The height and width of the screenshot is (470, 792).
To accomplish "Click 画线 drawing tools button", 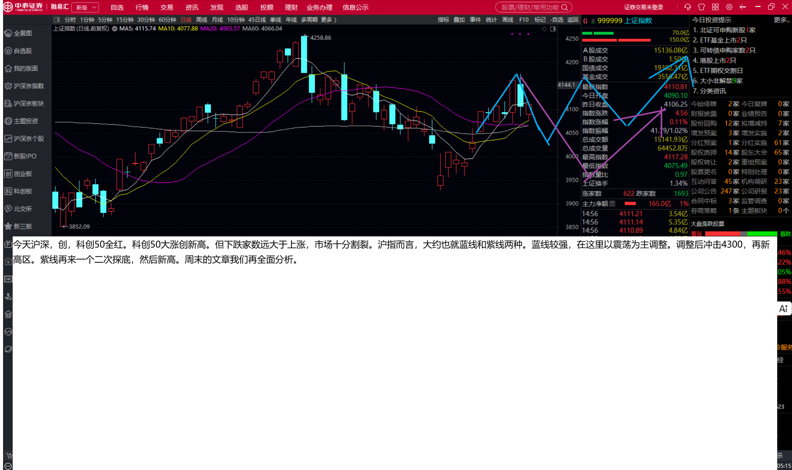I will (x=507, y=20).
